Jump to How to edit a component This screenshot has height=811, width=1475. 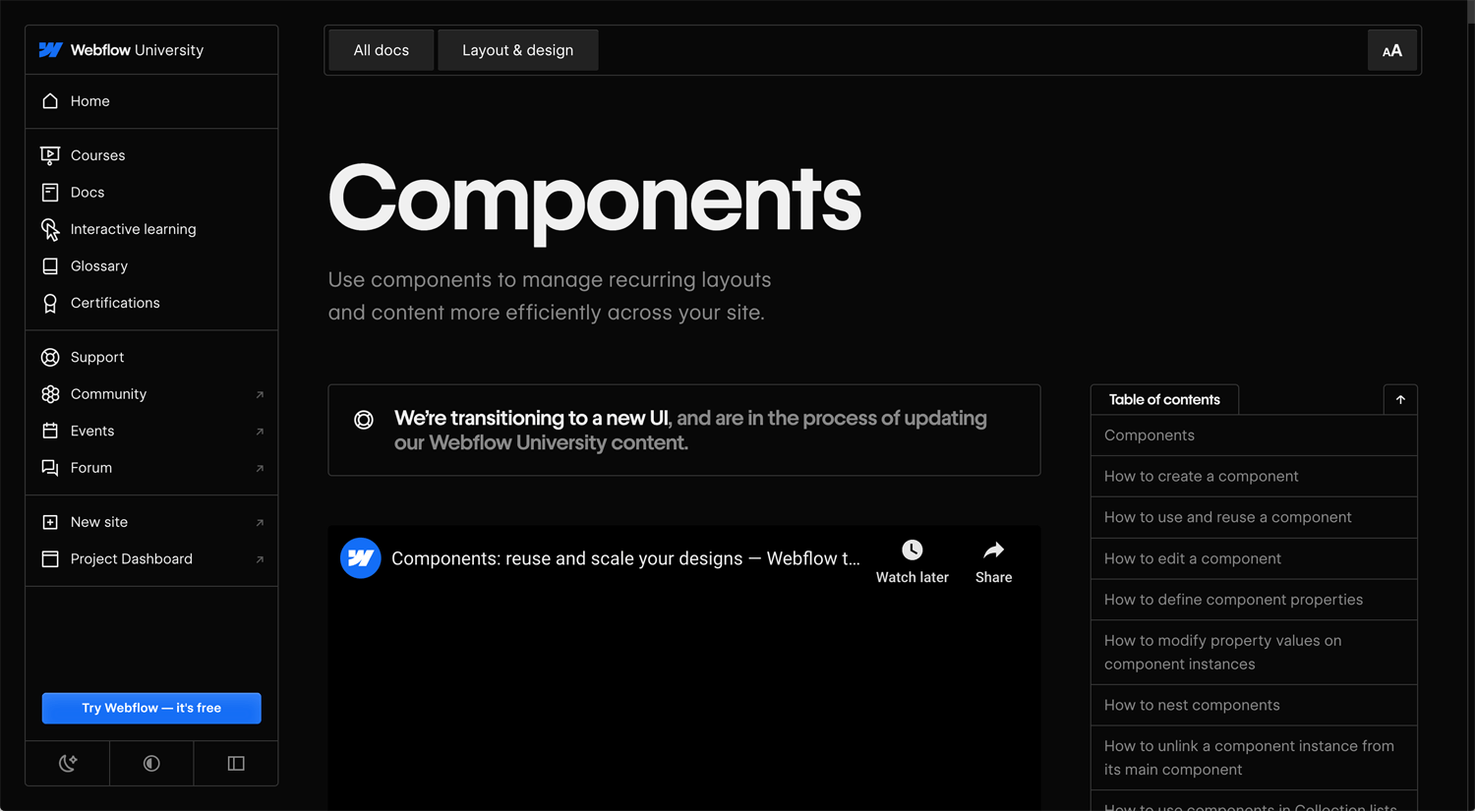pos(1254,558)
